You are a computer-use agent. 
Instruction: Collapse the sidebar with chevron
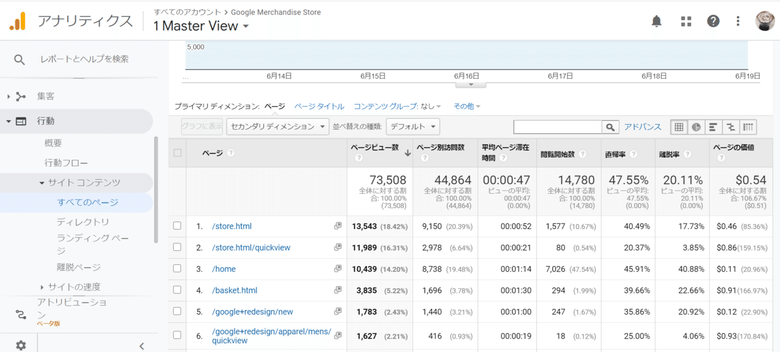click(141, 346)
